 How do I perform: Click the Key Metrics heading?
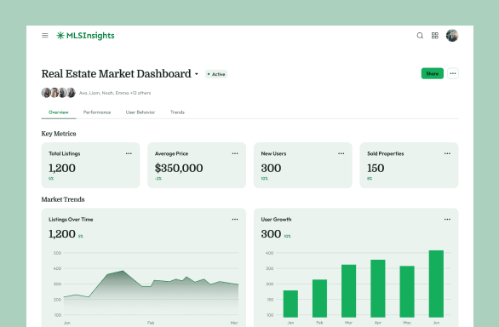[x=59, y=134]
